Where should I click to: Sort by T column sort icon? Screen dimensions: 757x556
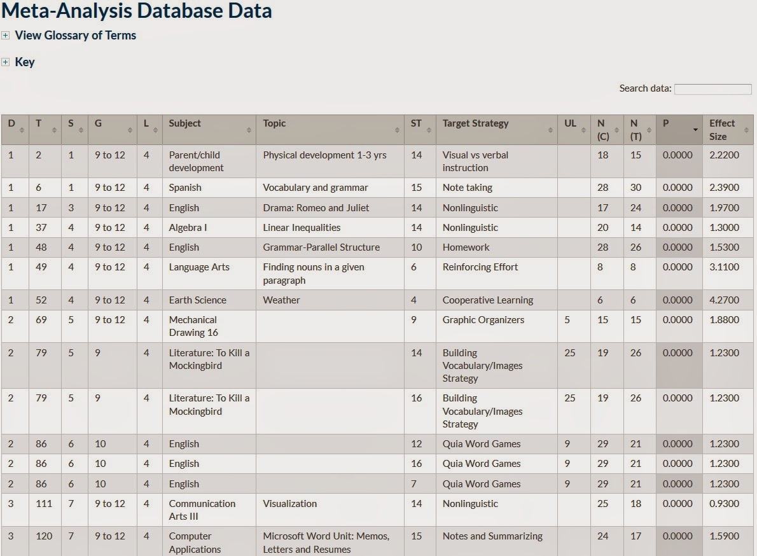tap(54, 130)
